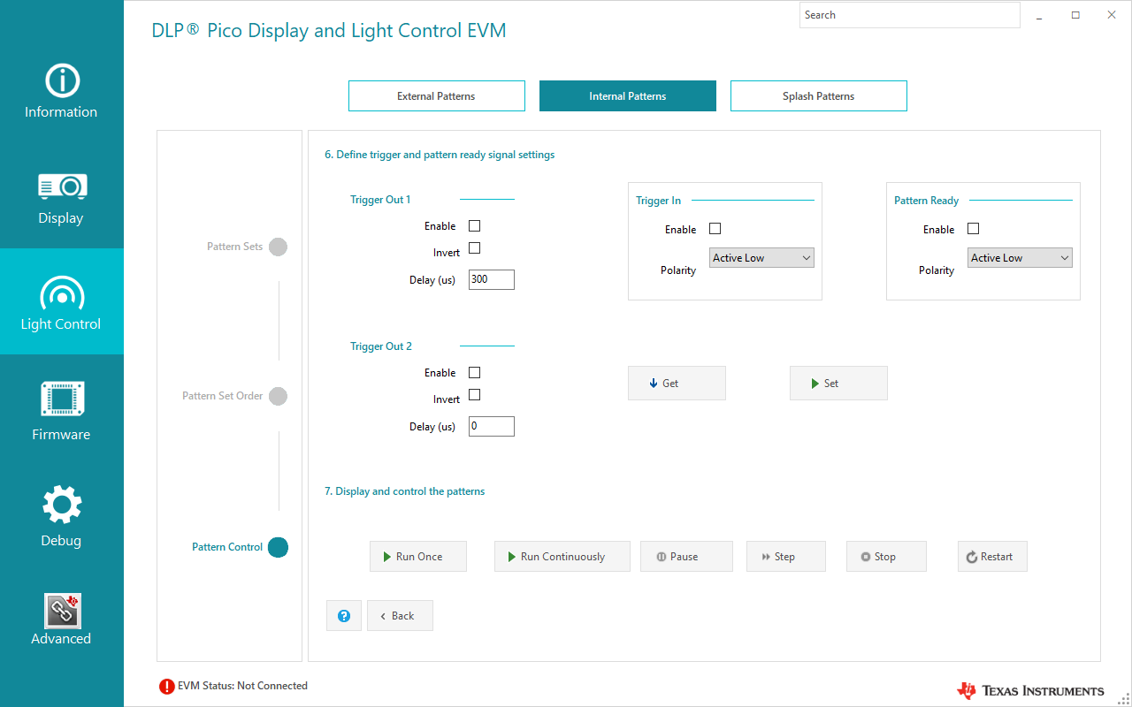Toggle Invert for Trigger Out 2
The image size is (1132, 707).
(x=474, y=395)
